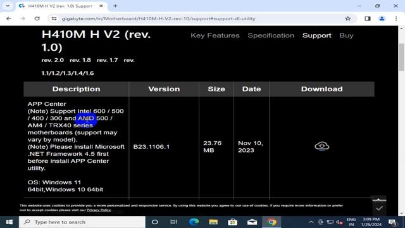Click the H410M H V2 (rev. 1.0) heading
Screen dimensions: 405x228
(96, 41)
